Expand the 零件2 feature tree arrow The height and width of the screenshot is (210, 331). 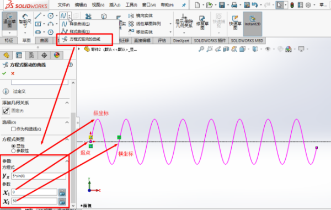tap(79, 49)
